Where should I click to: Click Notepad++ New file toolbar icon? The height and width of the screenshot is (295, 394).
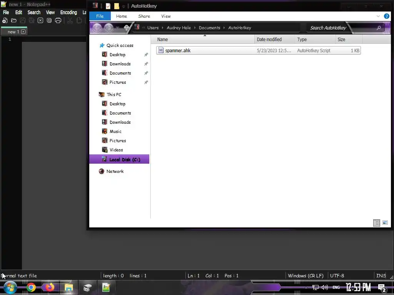click(5, 21)
